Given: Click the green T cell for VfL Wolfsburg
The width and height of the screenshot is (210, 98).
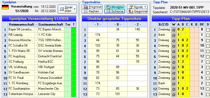Looking at the screenshot, I should (73, 67).
